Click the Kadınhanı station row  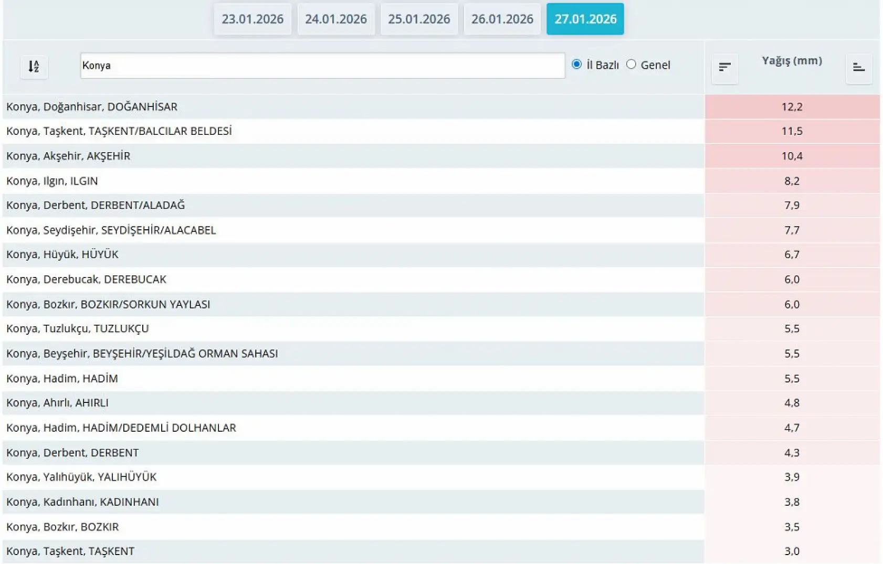click(82, 502)
